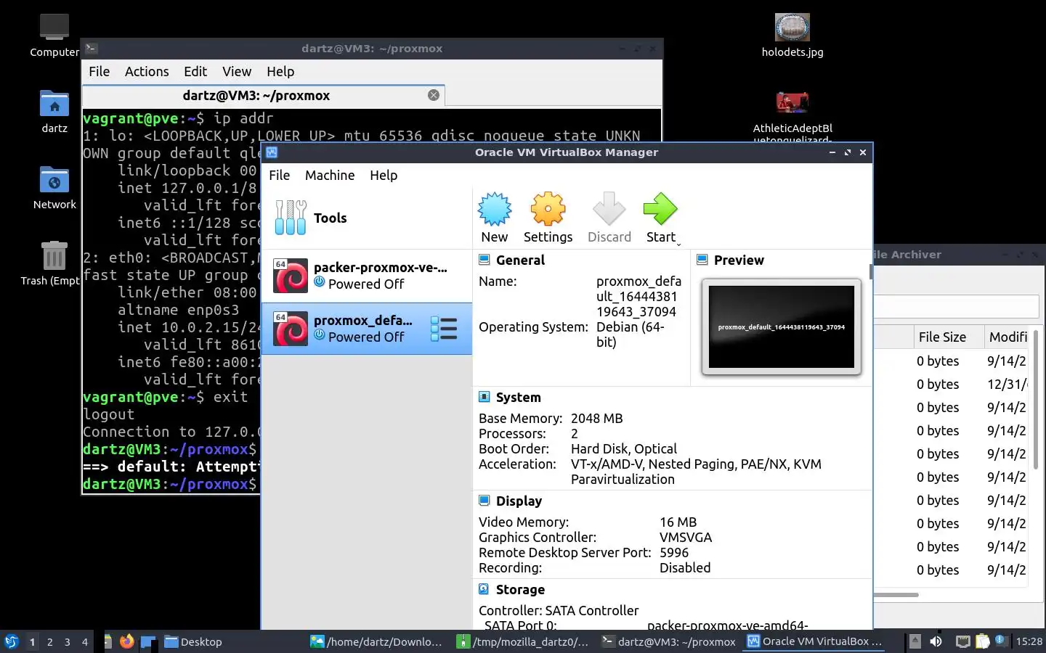The width and height of the screenshot is (1046, 653).
Task: Switch to dartz@VM3 terminal taskbar entry
Action: (669, 641)
